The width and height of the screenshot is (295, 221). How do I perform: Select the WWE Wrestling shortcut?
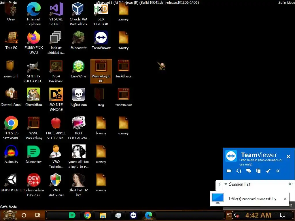[x=33, y=128]
